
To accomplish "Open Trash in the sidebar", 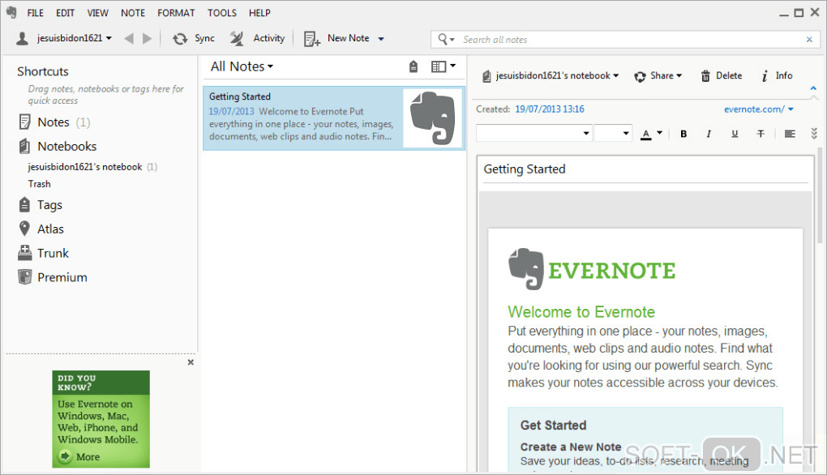I will (40, 184).
